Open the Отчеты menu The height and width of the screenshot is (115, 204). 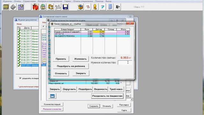[x=18, y=1]
